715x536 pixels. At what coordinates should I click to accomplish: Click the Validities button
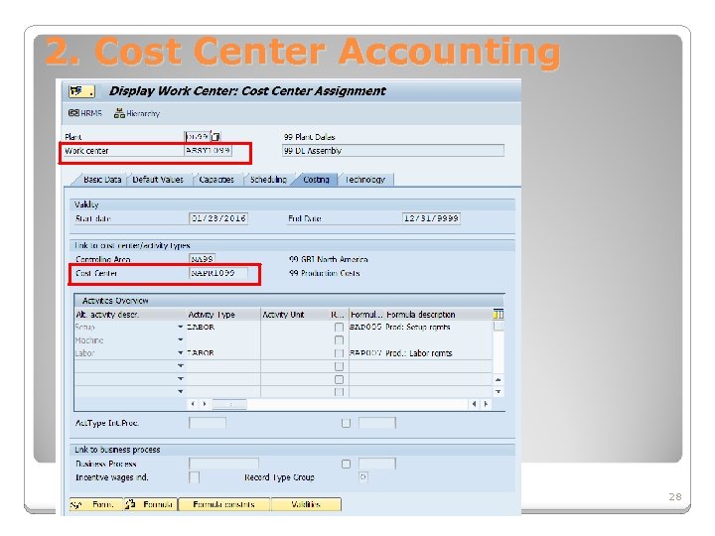[x=306, y=504]
